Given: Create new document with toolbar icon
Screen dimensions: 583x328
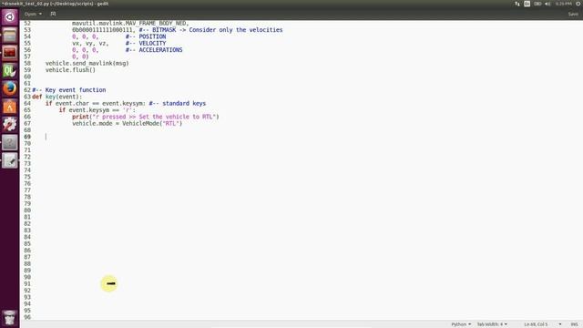Looking at the screenshot, I should (53, 14).
